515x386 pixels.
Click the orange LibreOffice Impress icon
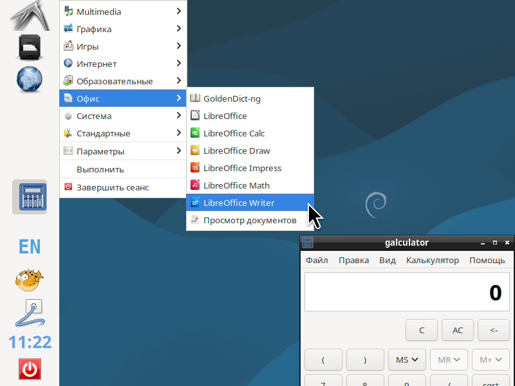click(x=195, y=168)
